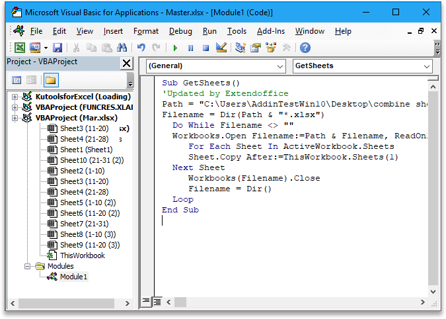Click the View Object icon in Project panel
The width and height of the screenshot is (446, 319).
pos(32,80)
